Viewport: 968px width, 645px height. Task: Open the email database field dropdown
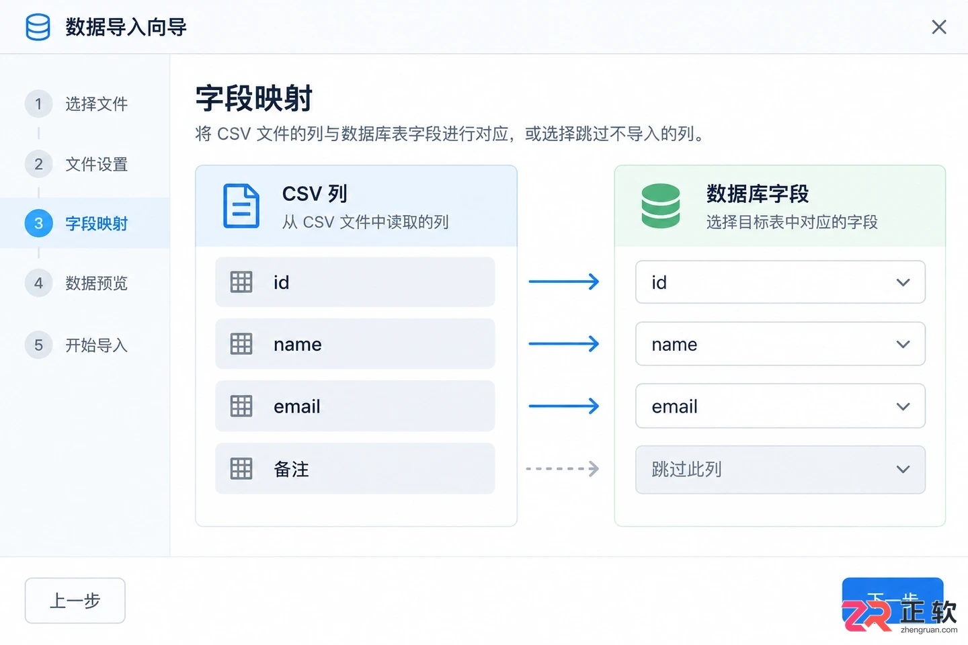click(x=780, y=406)
